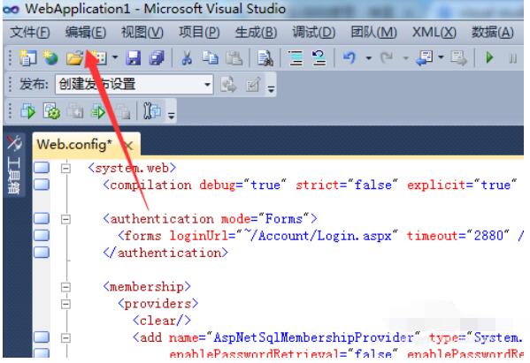This screenshot has height=363, width=530.
Task: Click the wrench and windows icon
Action: [x=152, y=111]
